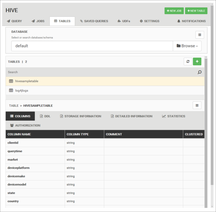Open Notifications

pyautogui.click(x=191, y=21)
